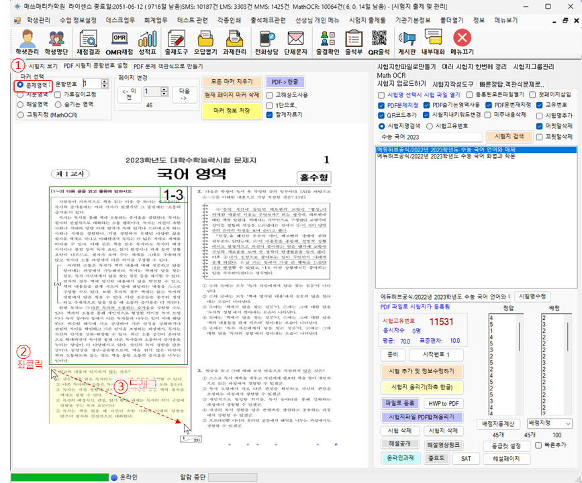
Task: Increase 문항번호 with the up arrow
Action: point(105,81)
